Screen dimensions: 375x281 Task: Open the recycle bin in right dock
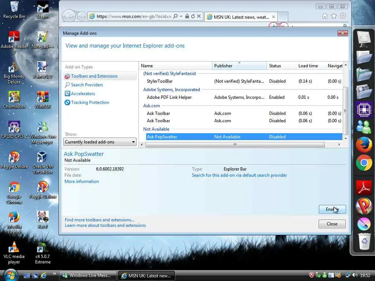click(x=364, y=241)
